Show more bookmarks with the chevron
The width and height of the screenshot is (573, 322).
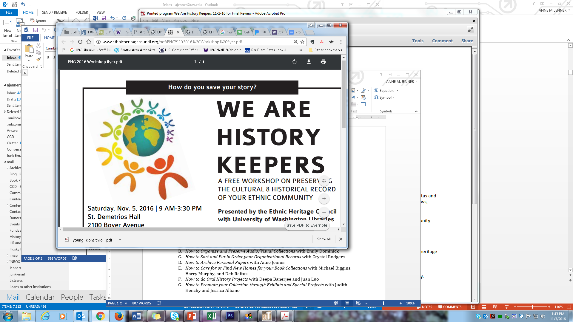tap(301, 50)
